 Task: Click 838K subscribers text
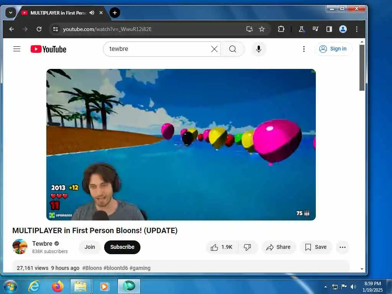click(50, 252)
